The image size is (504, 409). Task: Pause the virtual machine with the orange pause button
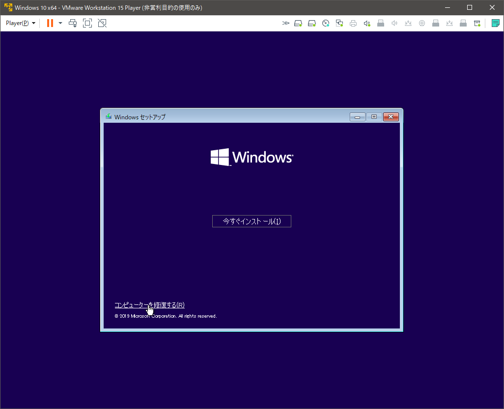[x=50, y=23]
